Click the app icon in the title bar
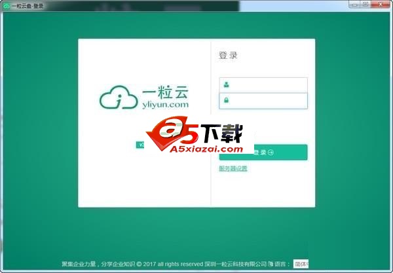The width and height of the screenshot is (393, 273). (x=6, y=6)
